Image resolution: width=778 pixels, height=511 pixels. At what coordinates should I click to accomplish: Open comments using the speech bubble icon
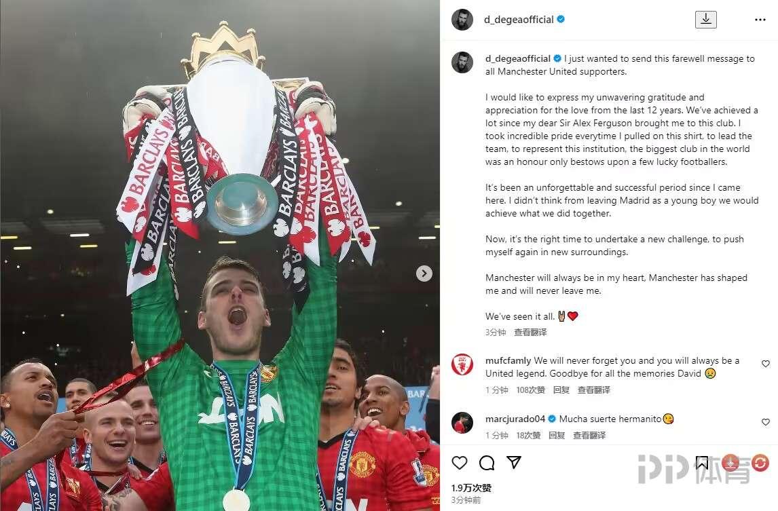[487, 463]
